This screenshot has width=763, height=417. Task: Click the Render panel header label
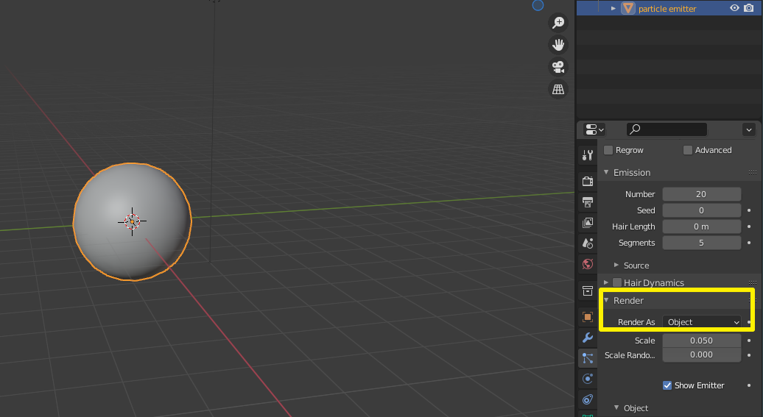coord(628,300)
